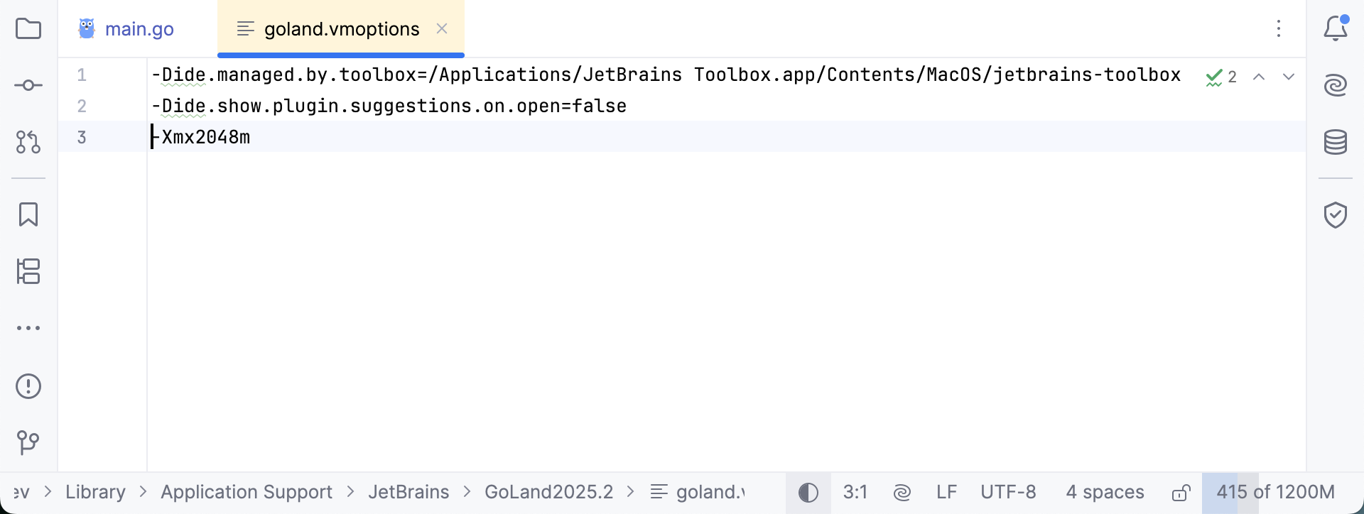
Task: Open the Commit tool window
Action: coord(28,86)
